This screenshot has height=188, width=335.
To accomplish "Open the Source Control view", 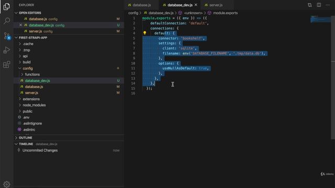I will point(7,36).
